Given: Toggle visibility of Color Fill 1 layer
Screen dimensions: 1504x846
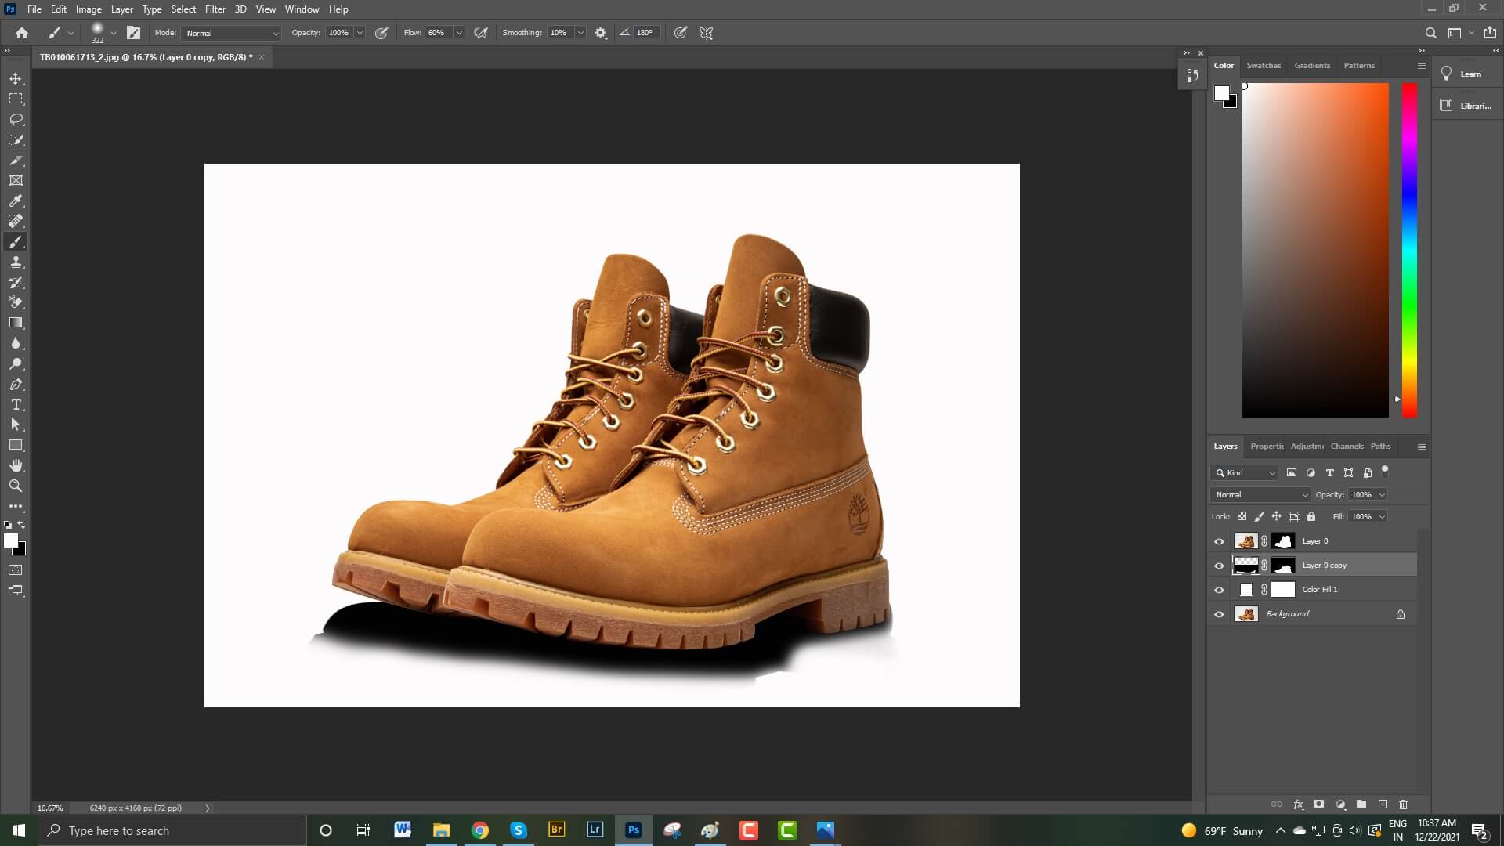Looking at the screenshot, I should coord(1219,590).
